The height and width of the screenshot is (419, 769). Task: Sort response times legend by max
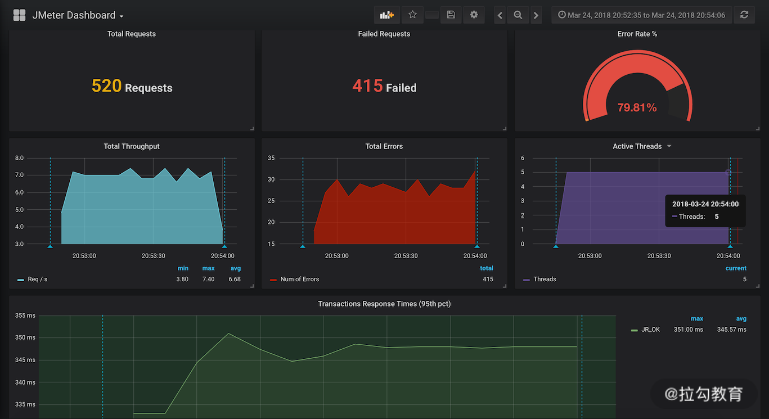(697, 319)
